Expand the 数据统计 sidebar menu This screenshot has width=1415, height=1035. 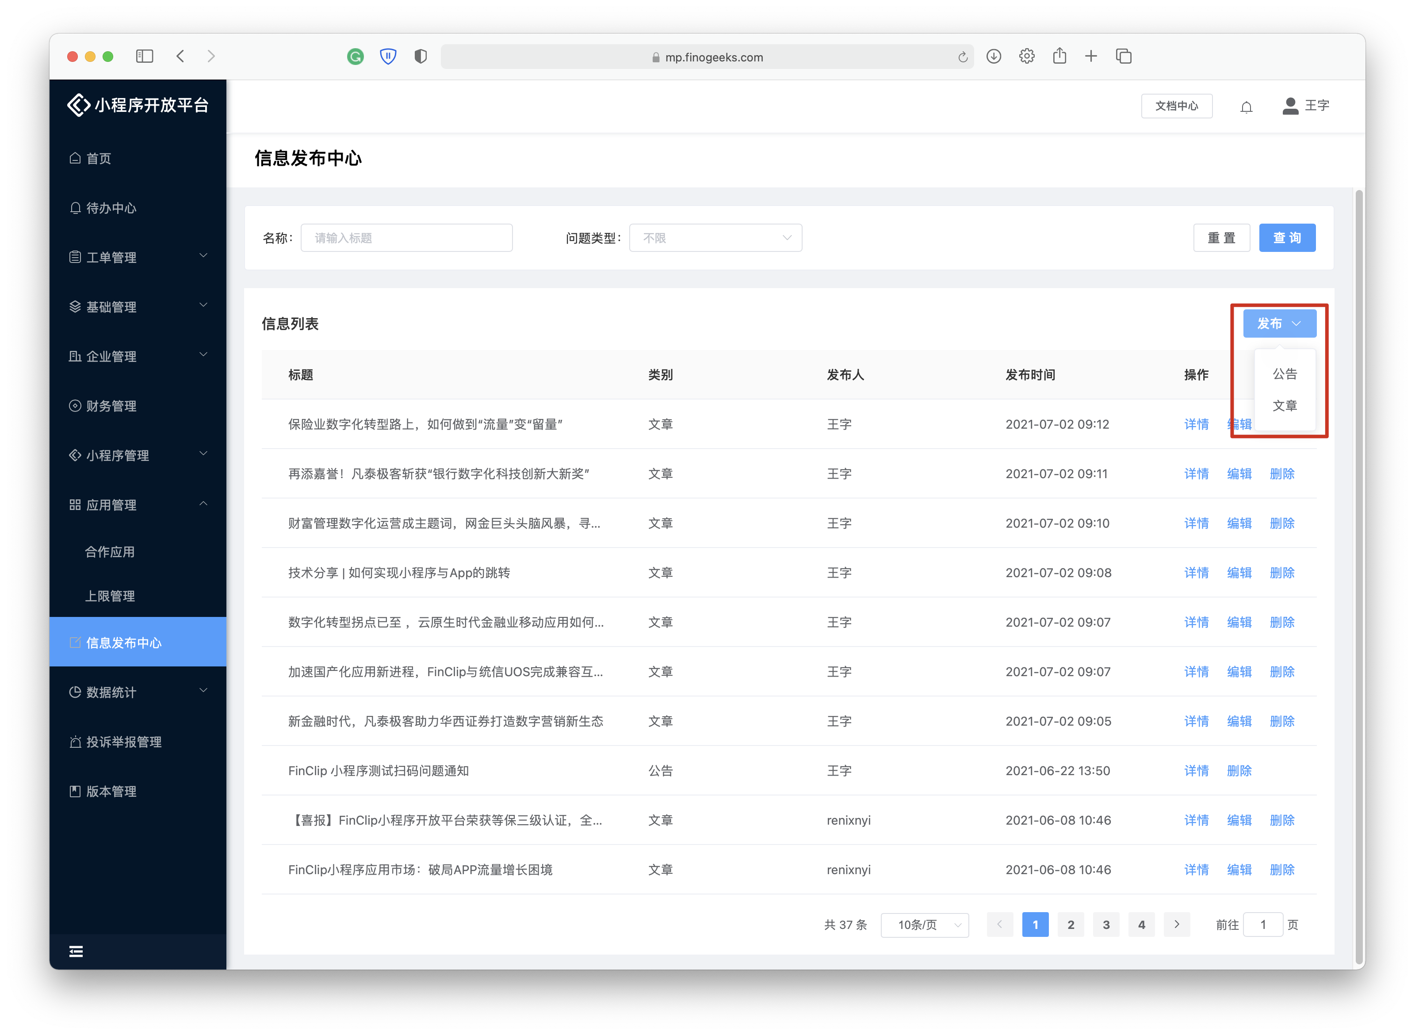[138, 693]
